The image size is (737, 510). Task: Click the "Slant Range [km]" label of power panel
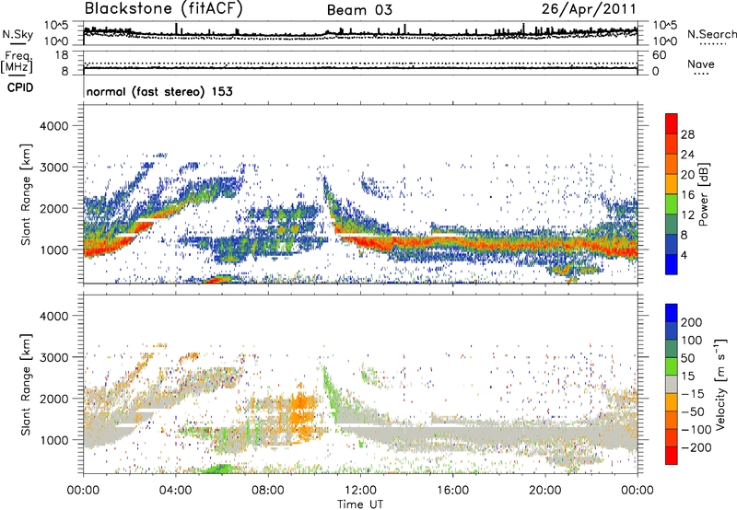(26, 194)
